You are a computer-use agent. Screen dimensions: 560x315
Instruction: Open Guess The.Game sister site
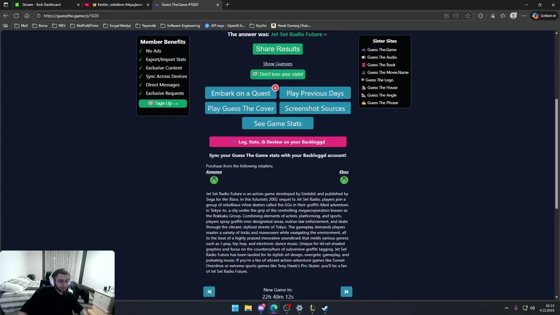click(379, 50)
